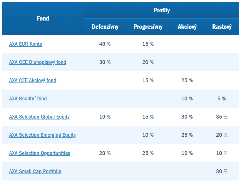Image resolution: width=241 pixels, height=182 pixels.
Task: Select the 5 % cell for Realitní fond
Action: (222, 99)
